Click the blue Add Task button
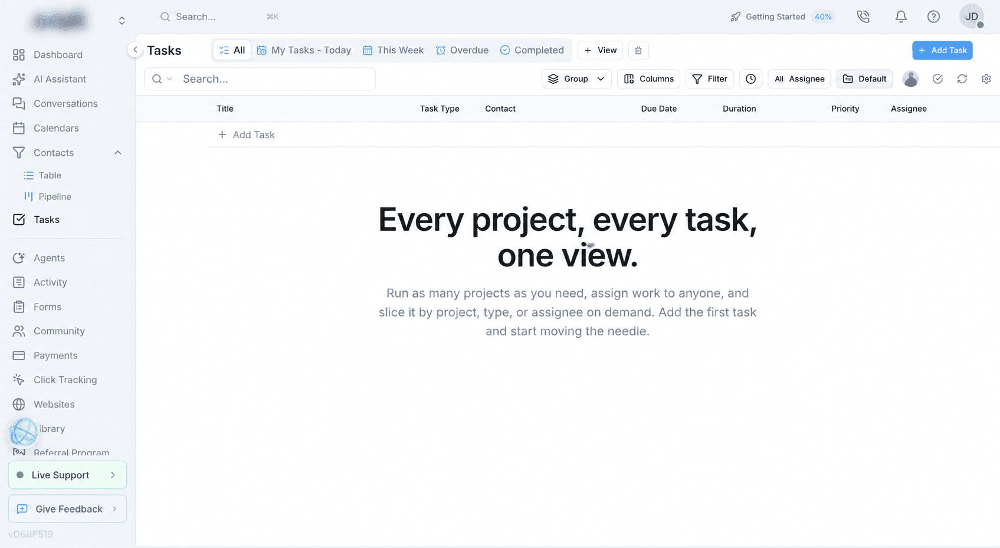The width and height of the screenshot is (1000, 548). click(942, 50)
